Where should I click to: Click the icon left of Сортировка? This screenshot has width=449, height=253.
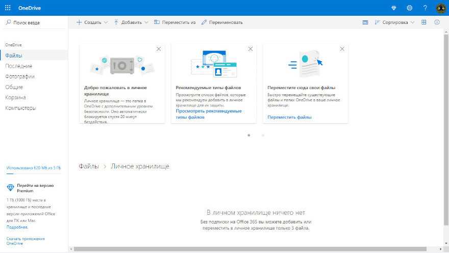(365, 22)
